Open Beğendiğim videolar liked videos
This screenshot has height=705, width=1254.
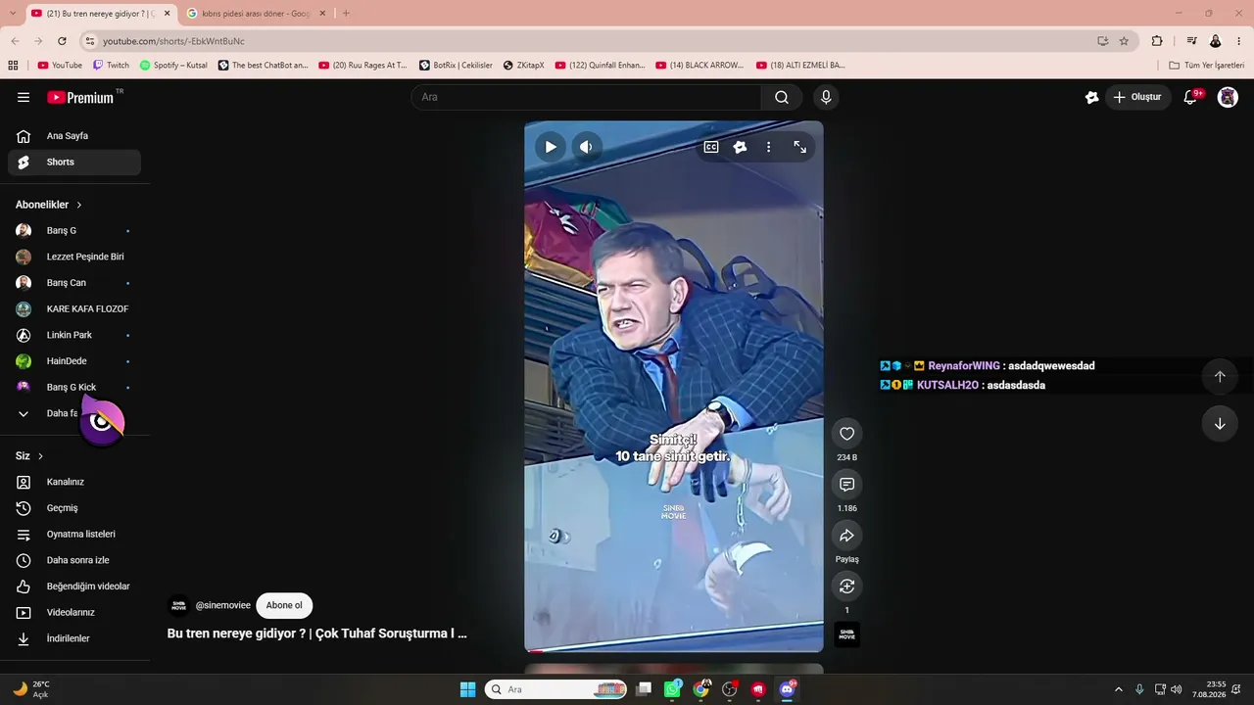(74, 587)
